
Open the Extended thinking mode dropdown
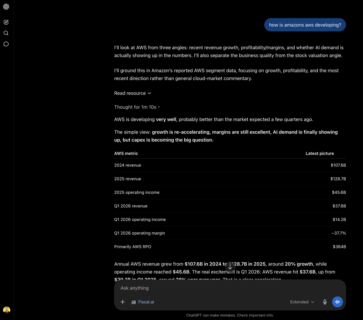point(302,302)
